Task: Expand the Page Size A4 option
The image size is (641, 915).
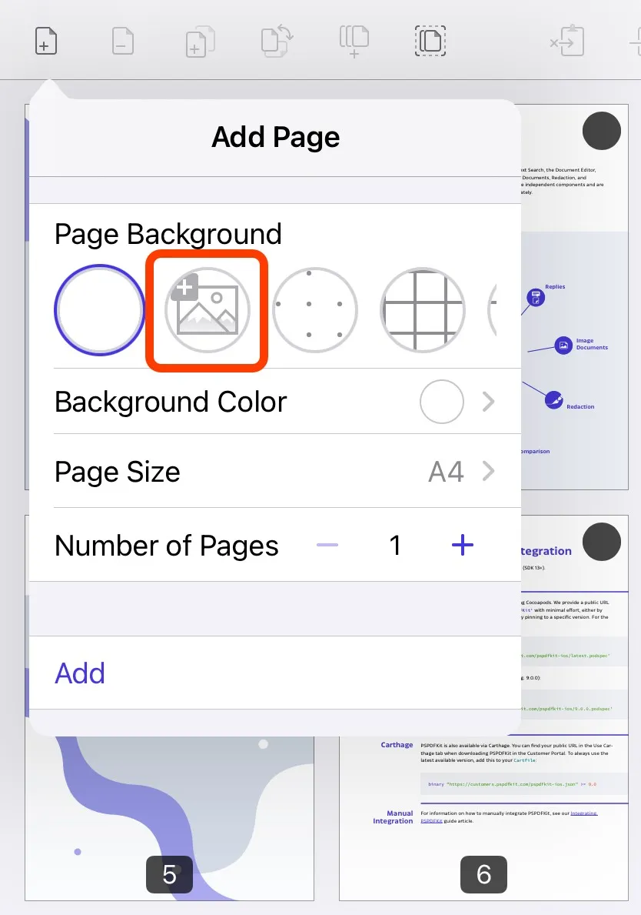Action: tap(461, 471)
